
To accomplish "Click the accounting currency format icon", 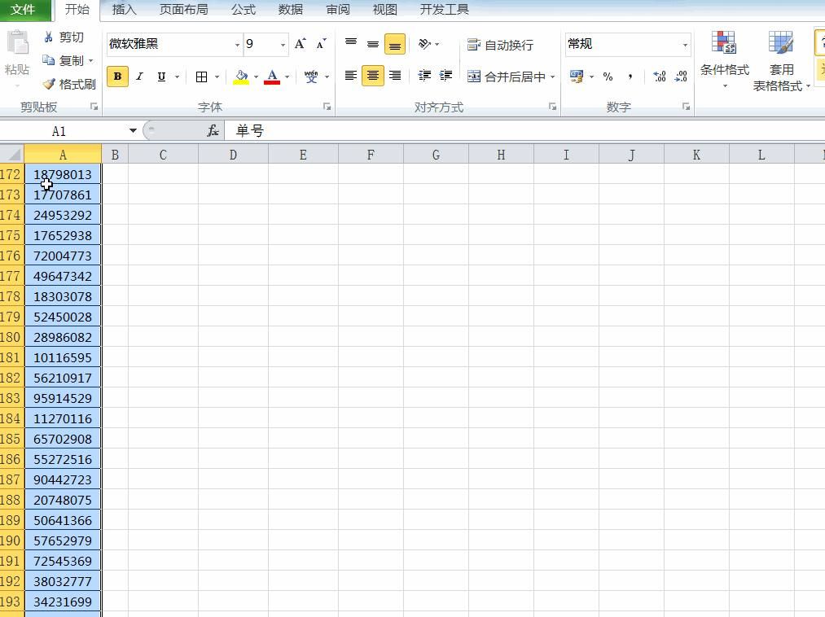I will point(577,77).
